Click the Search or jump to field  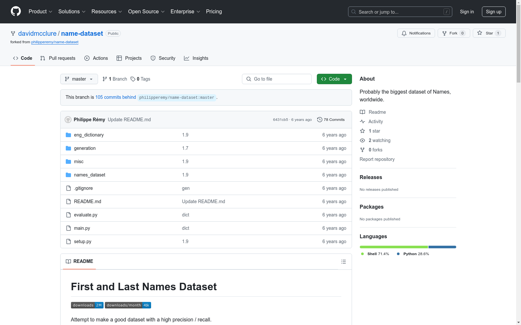point(400,12)
